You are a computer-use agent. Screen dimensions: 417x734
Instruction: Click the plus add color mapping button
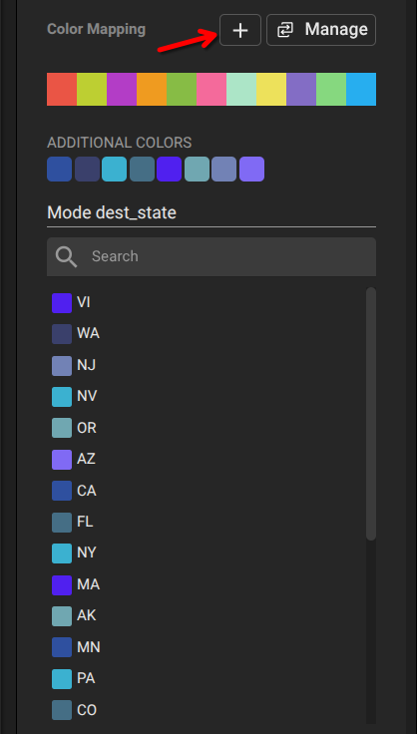[x=240, y=30]
